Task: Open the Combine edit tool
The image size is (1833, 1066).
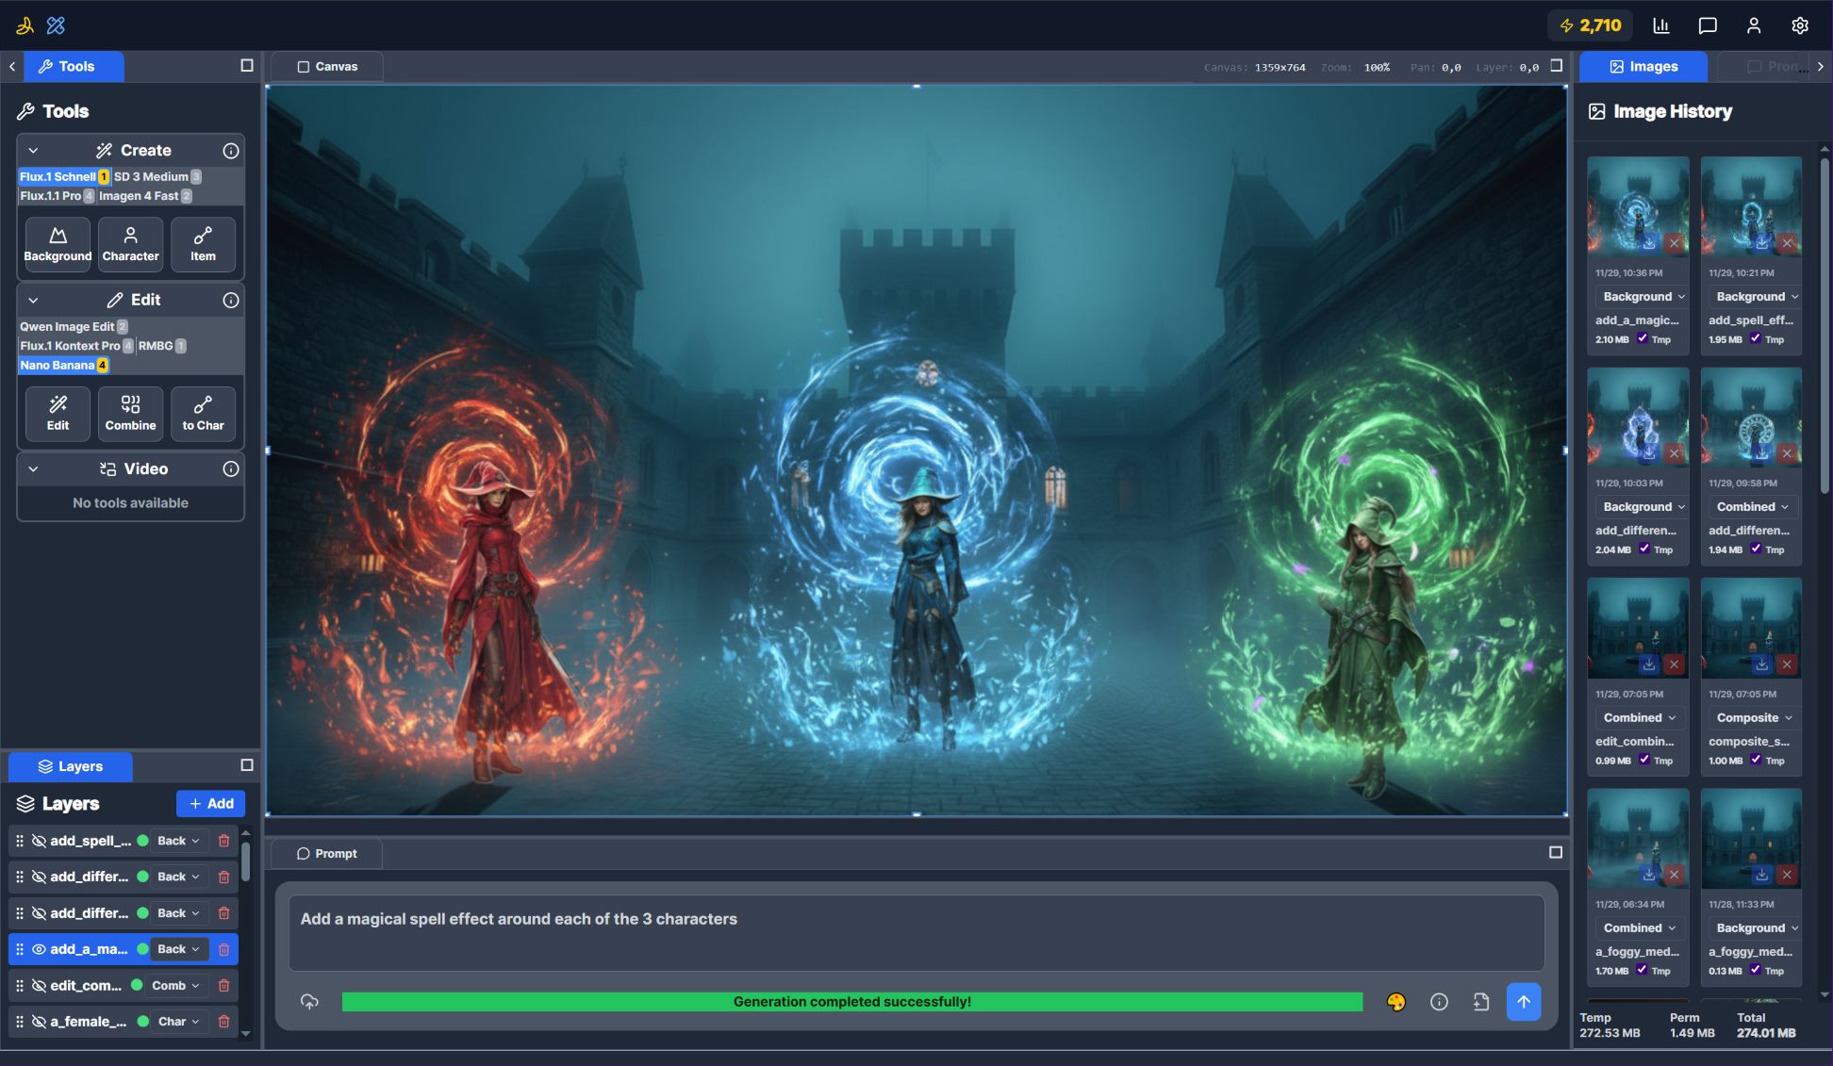Action: 130,413
